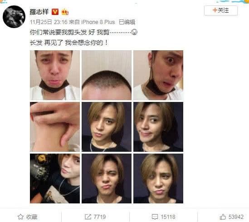Open the 羅志祥 username link
249x222 pixels.
[x=39, y=12]
